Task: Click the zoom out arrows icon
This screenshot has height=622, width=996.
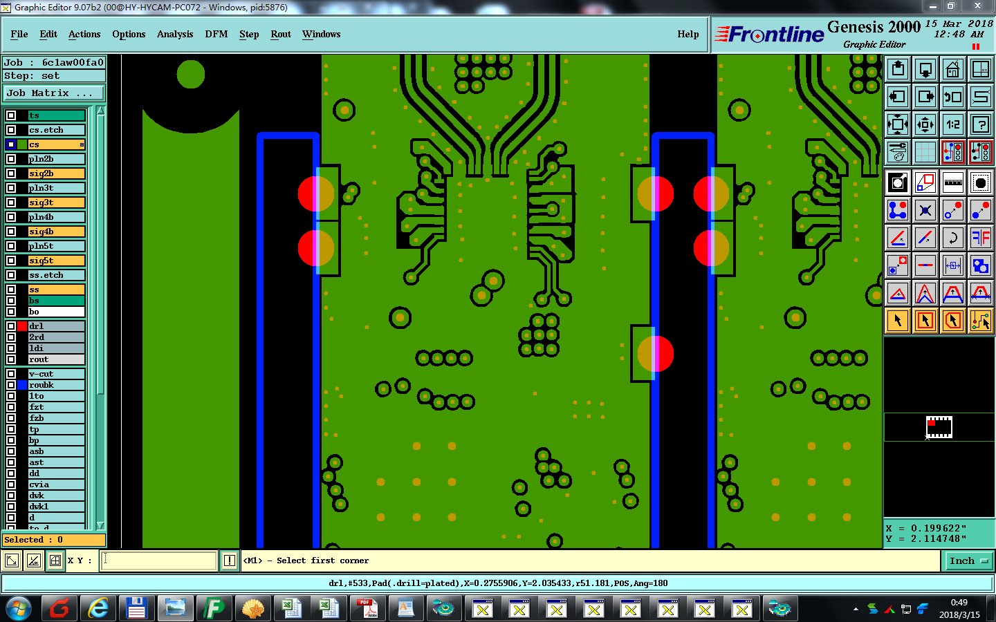Action: pyautogui.click(x=925, y=124)
